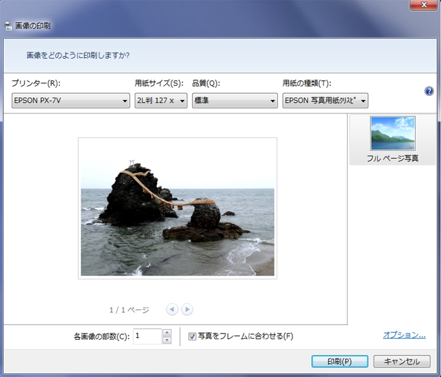This screenshot has width=441, height=377.
Task: Click the キャンセル button
Action: (x=402, y=361)
